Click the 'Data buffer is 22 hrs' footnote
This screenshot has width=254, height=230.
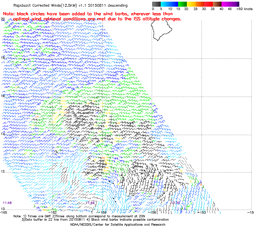click(x=95, y=220)
